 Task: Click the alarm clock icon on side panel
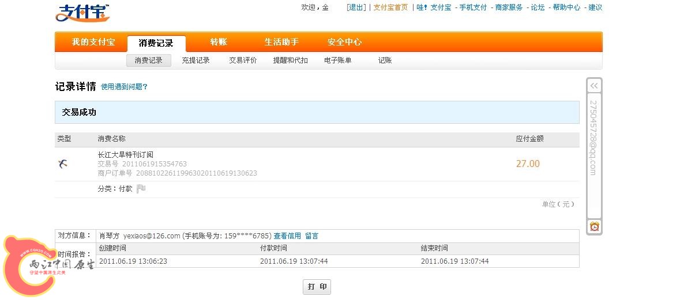pyautogui.click(x=594, y=227)
